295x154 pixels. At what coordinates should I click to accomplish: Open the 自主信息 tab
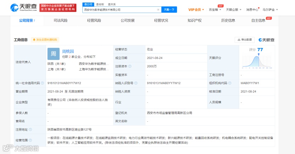coord(258,21)
